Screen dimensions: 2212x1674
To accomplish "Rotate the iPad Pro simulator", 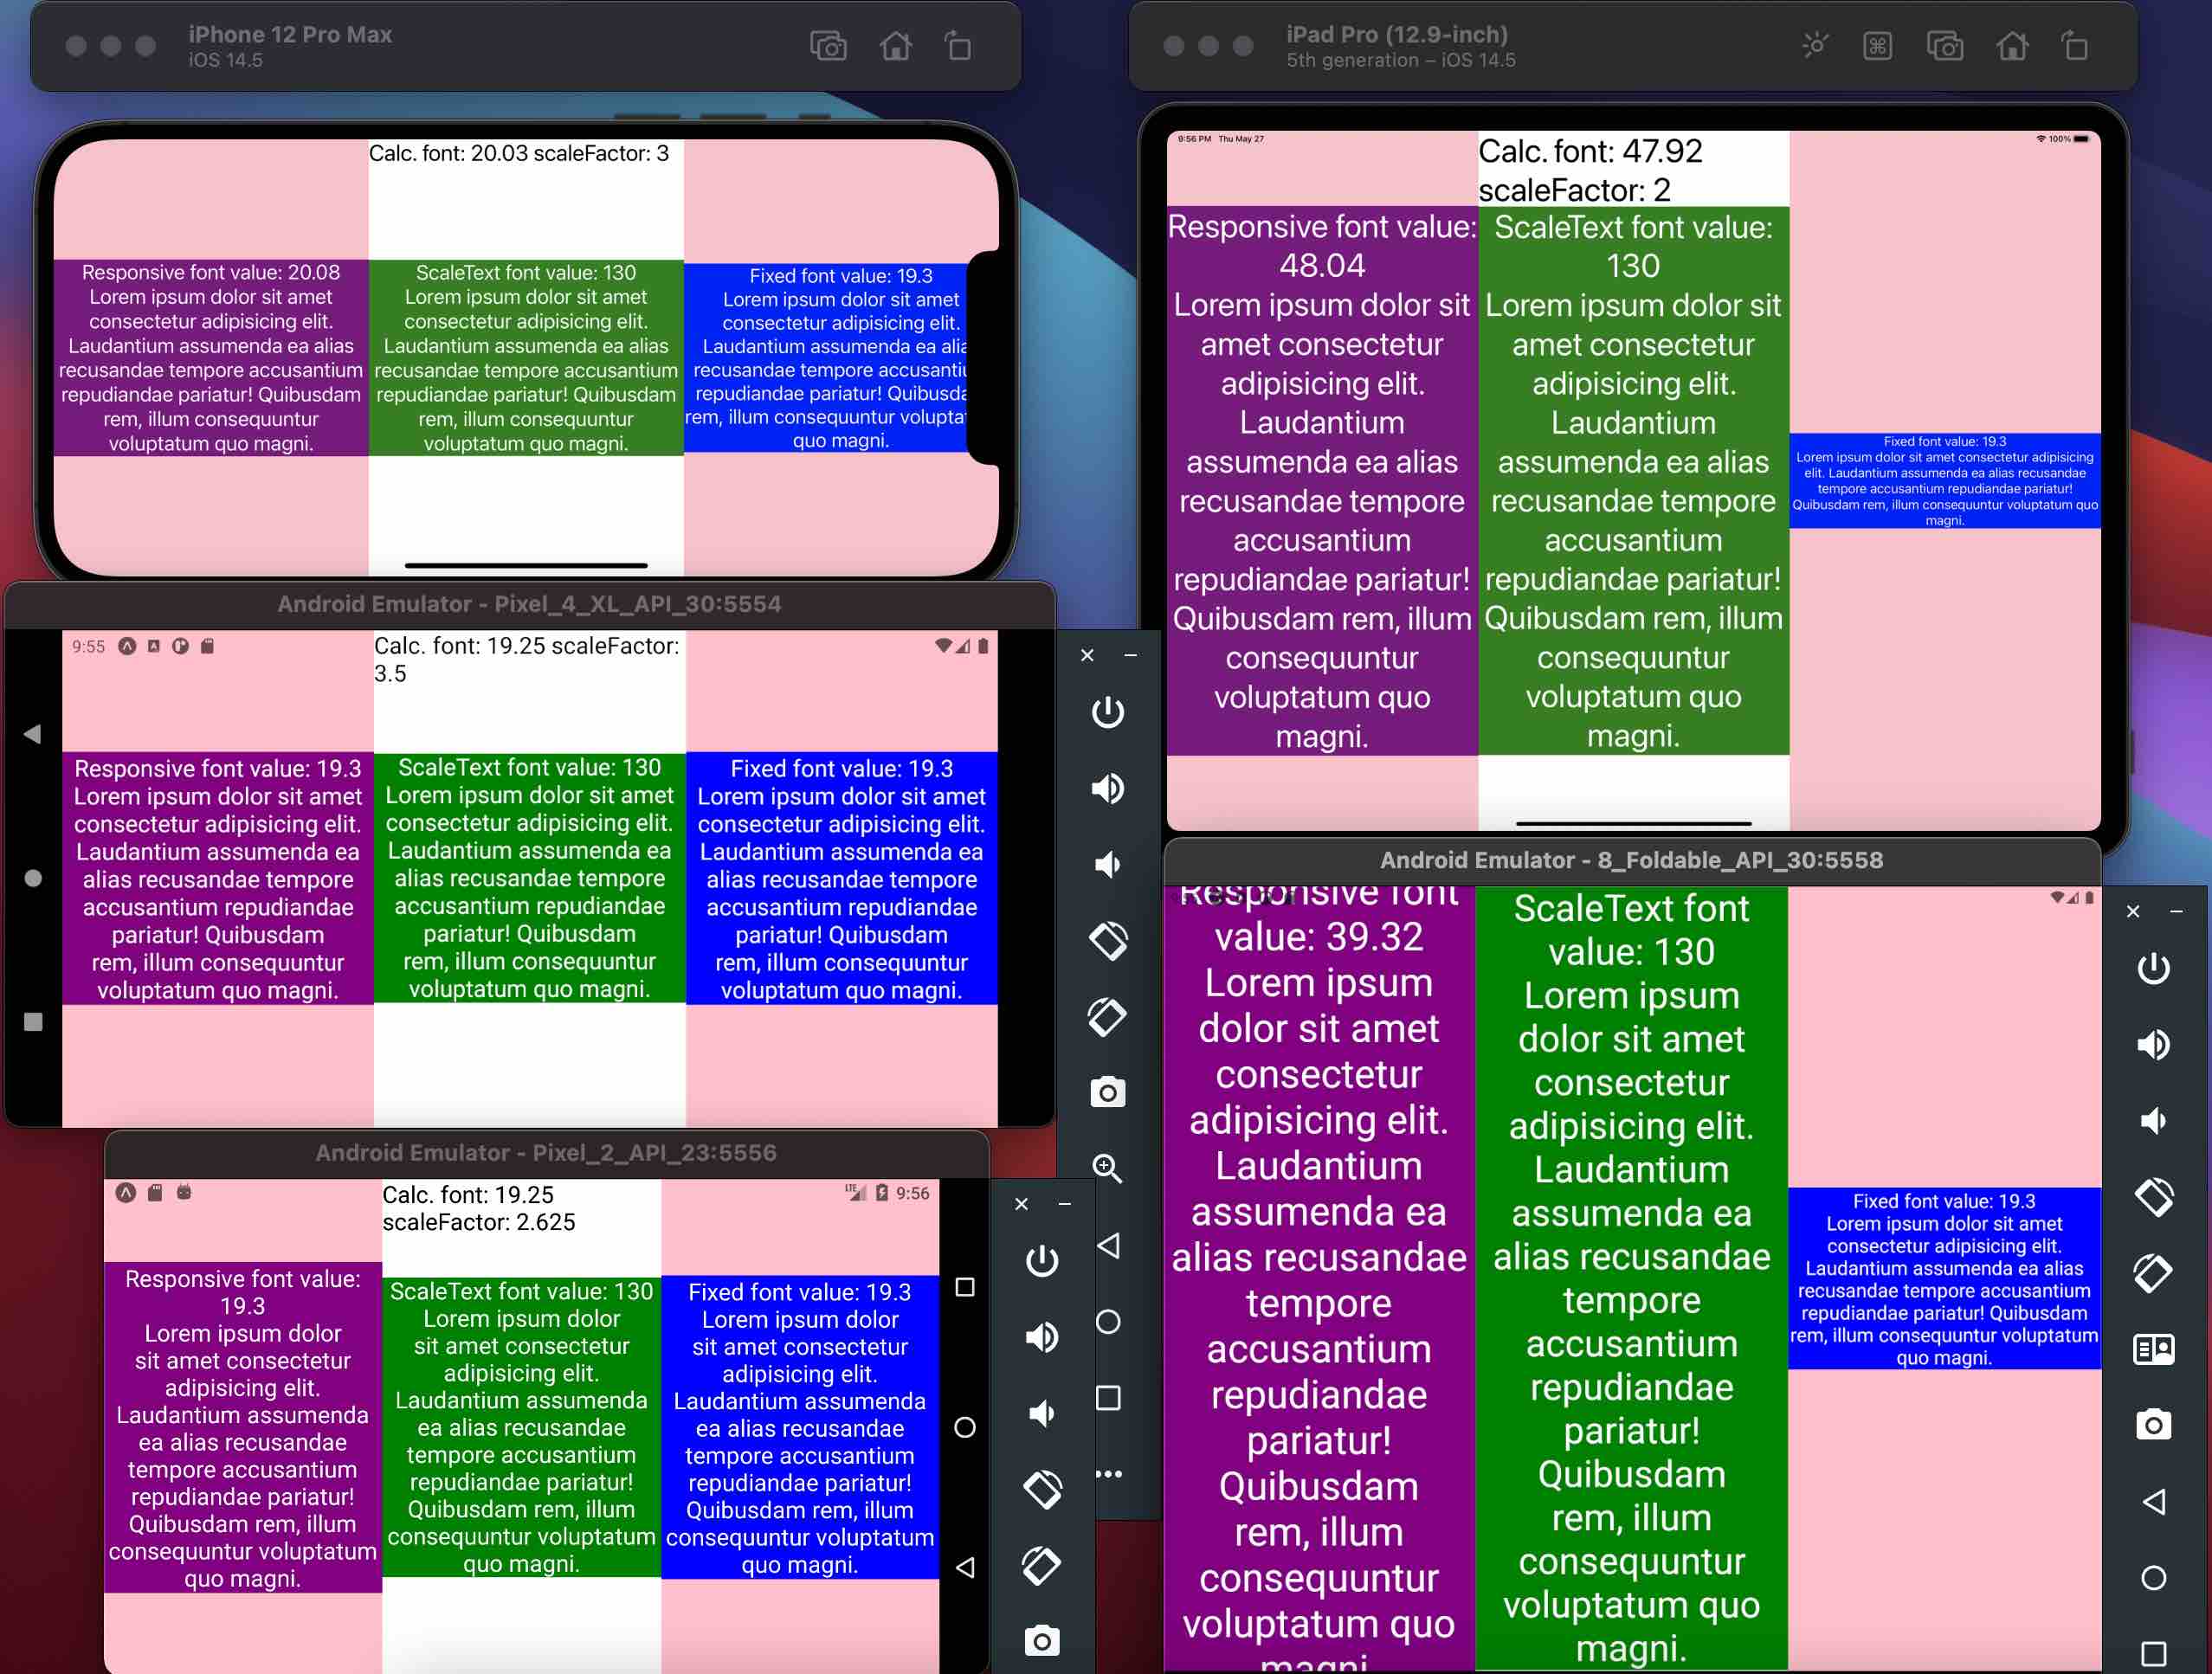I will click(x=2075, y=46).
